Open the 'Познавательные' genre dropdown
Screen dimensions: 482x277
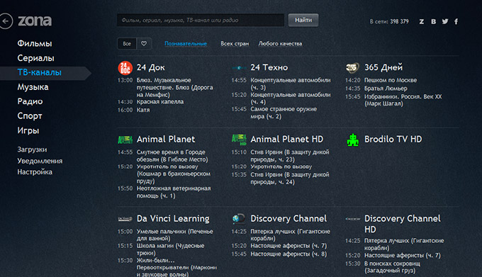tap(186, 44)
